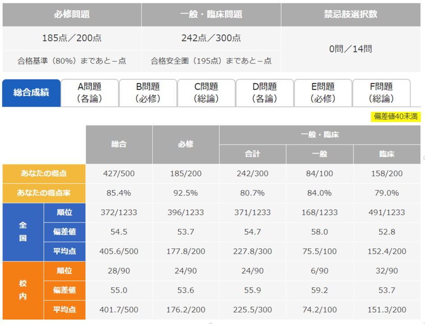The width and height of the screenshot is (425, 324).
Task: Click the 合格基準(80%) remaining points text
Action: [72, 61]
